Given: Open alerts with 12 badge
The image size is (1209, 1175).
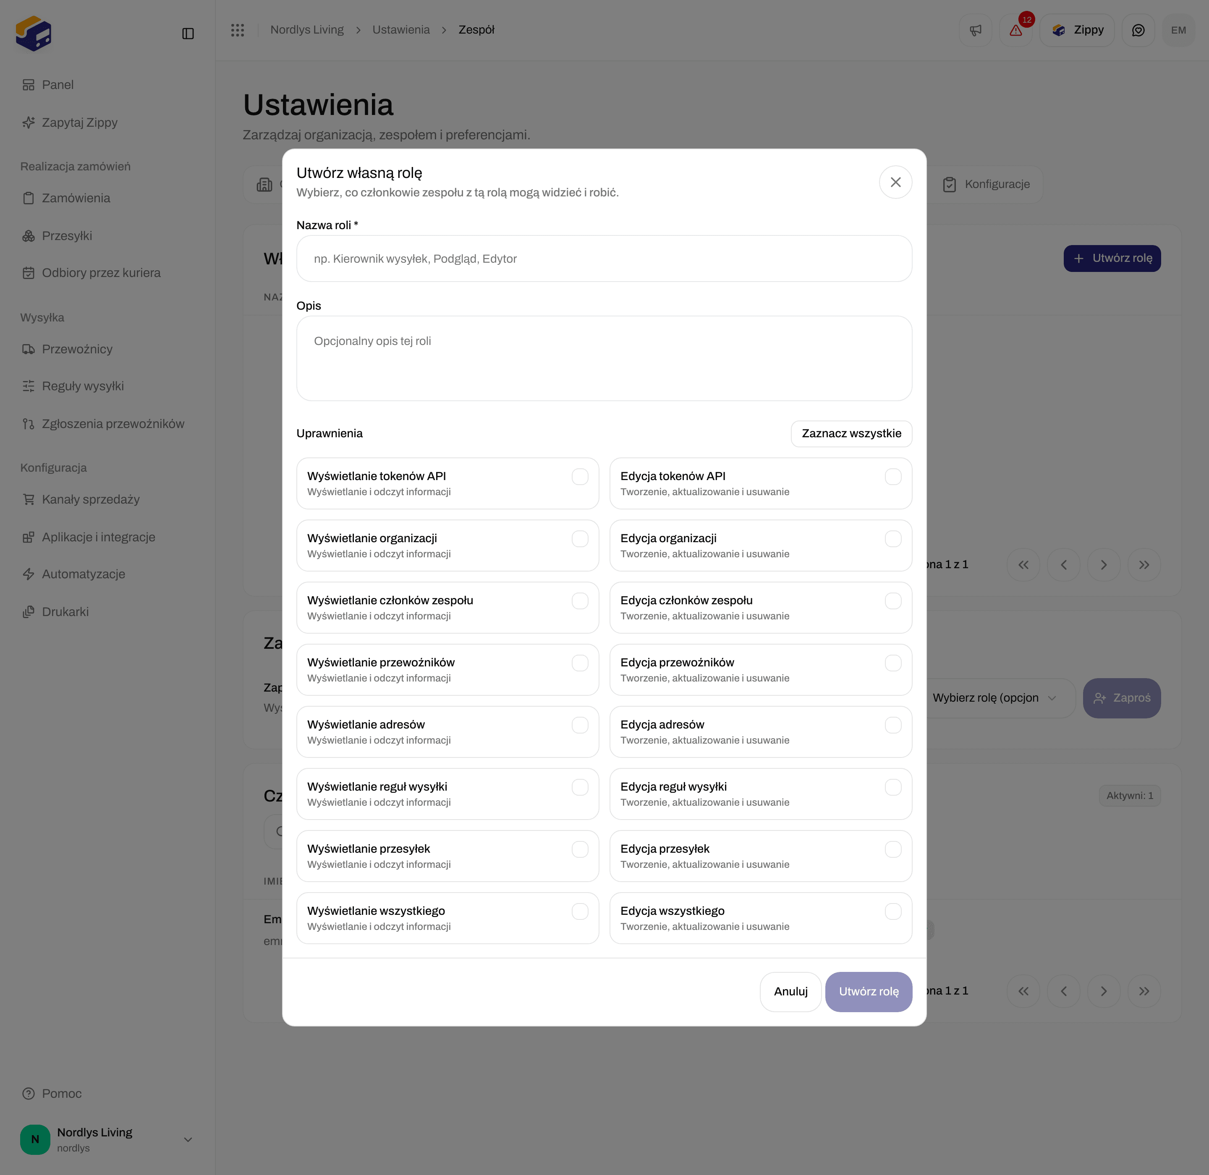Looking at the screenshot, I should [x=1016, y=30].
